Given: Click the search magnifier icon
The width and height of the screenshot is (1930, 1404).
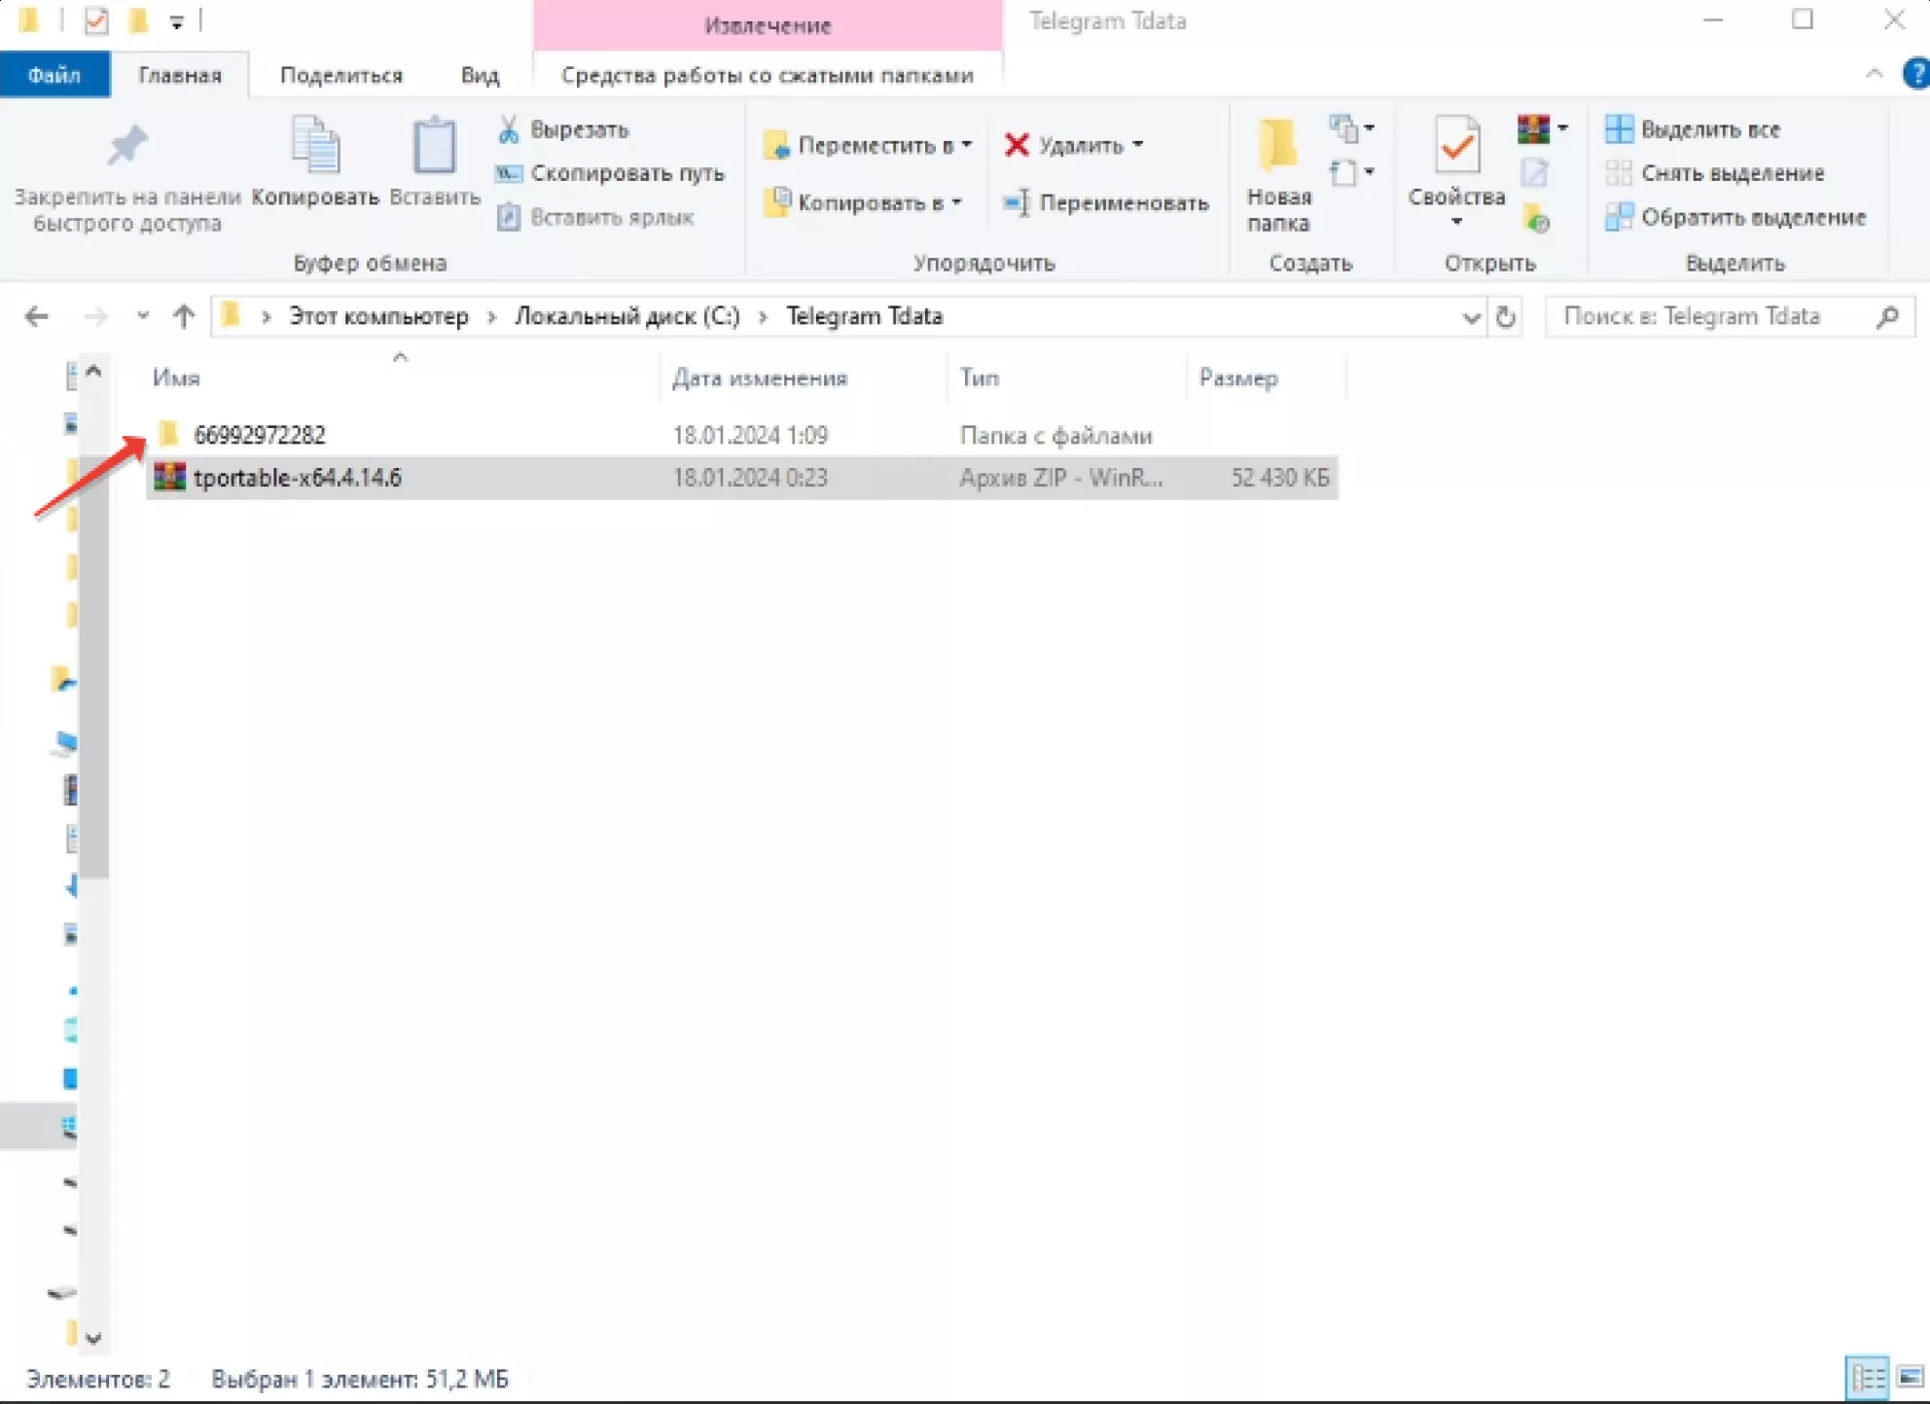Looking at the screenshot, I should (1888, 316).
